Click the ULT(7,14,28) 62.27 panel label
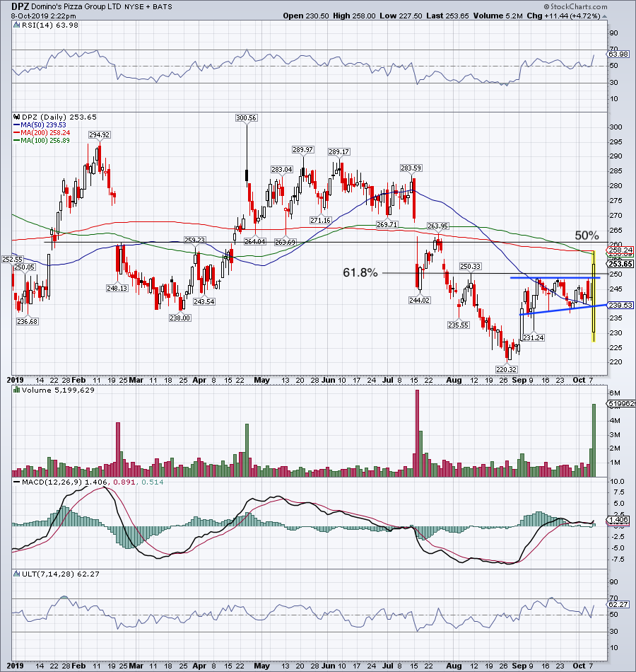 60,574
